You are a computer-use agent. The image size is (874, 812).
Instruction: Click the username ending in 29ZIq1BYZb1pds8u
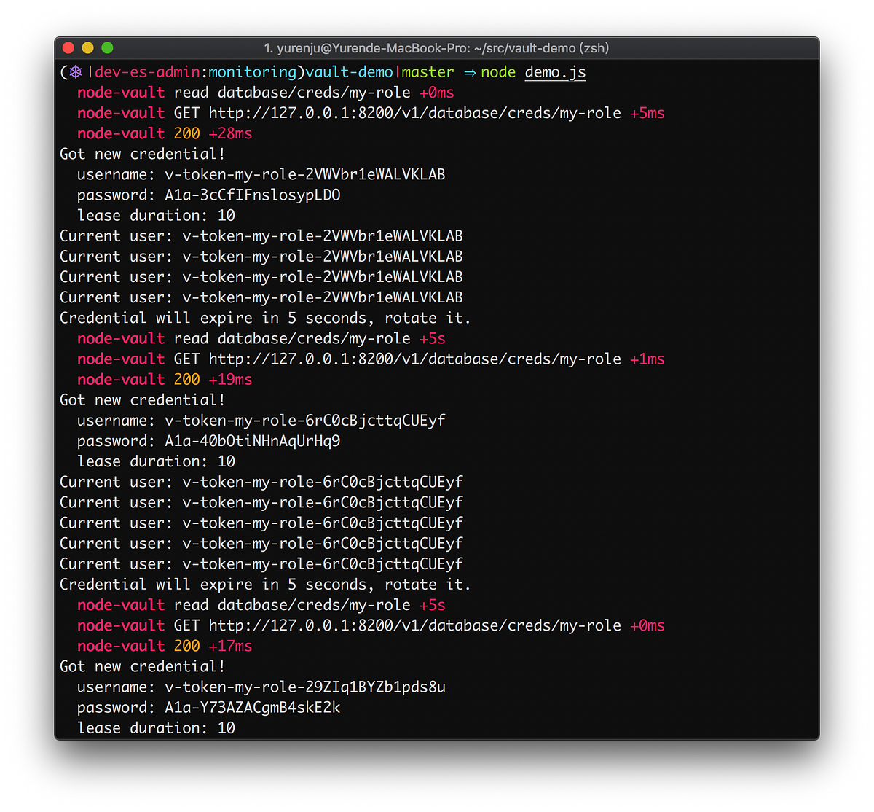(x=304, y=687)
